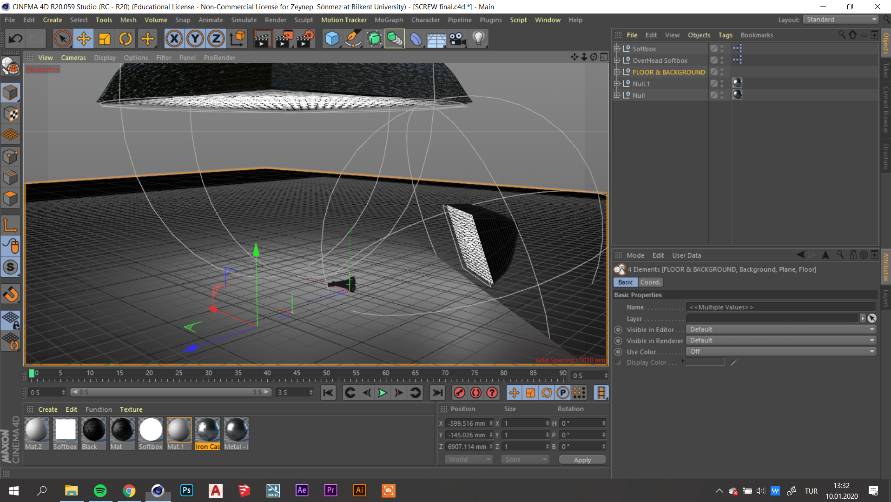Open Edit Render Settings icon
Image resolution: width=891 pixels, height=502 pixels.
coord(305,39)
